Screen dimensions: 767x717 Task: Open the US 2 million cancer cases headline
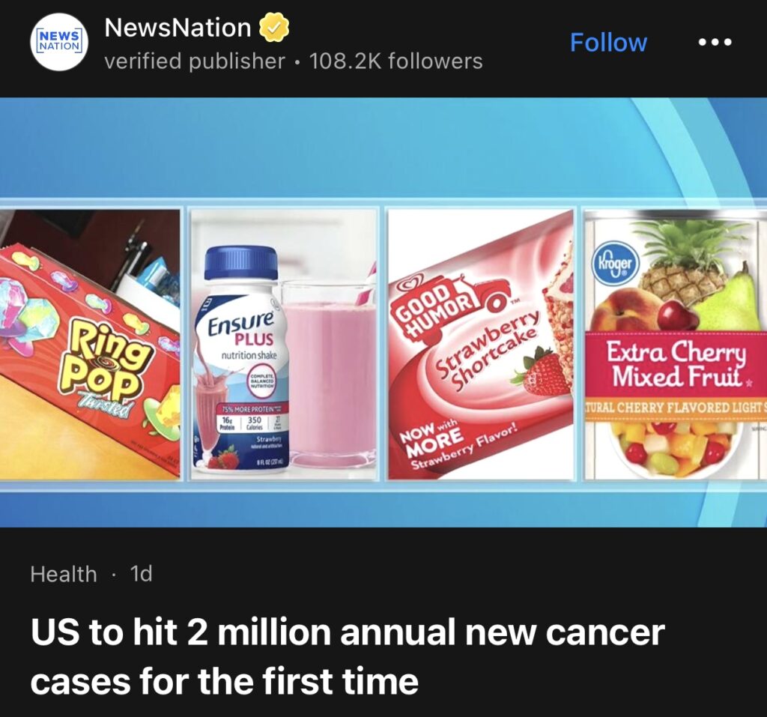(x=348, y=656)
